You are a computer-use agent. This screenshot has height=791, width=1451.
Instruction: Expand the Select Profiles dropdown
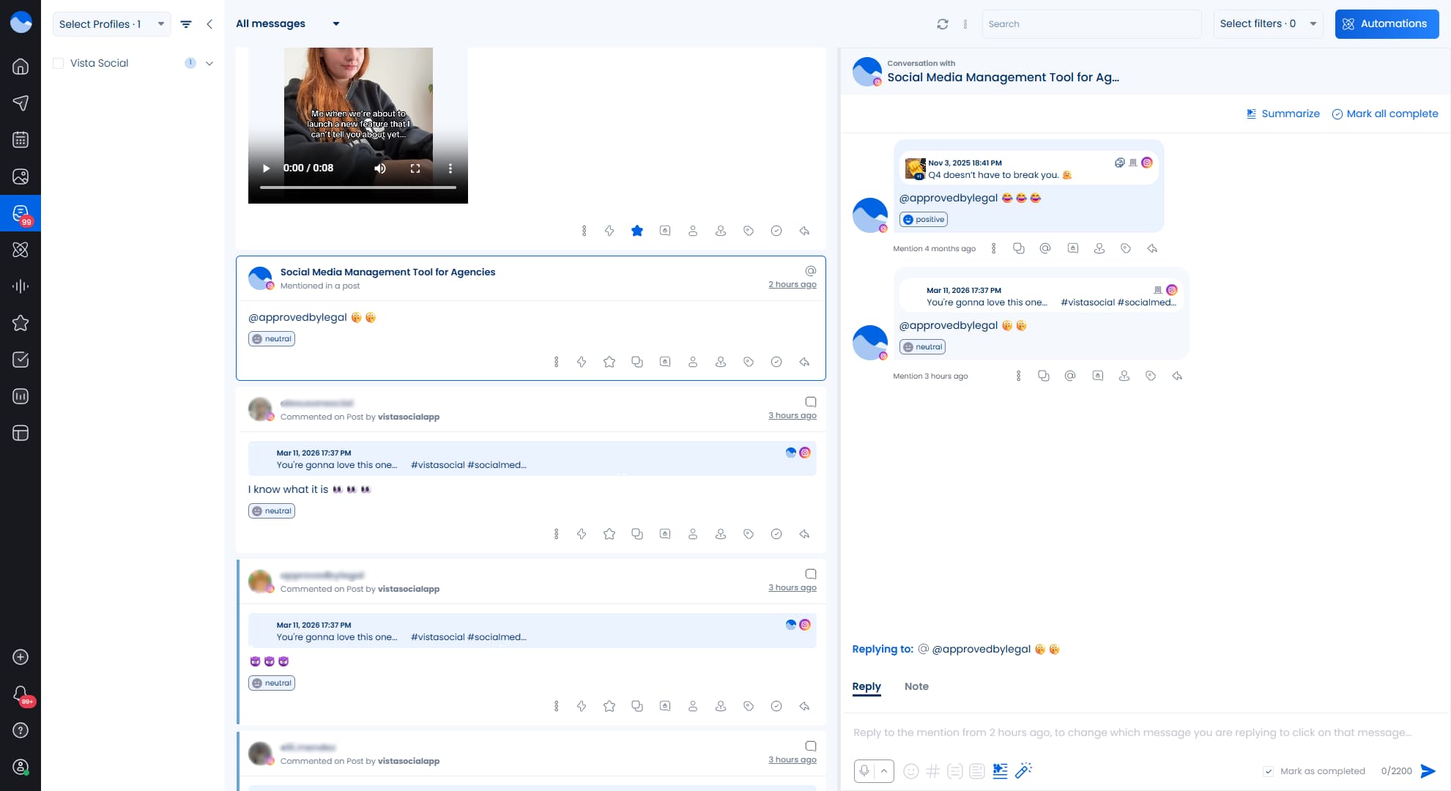111,23
